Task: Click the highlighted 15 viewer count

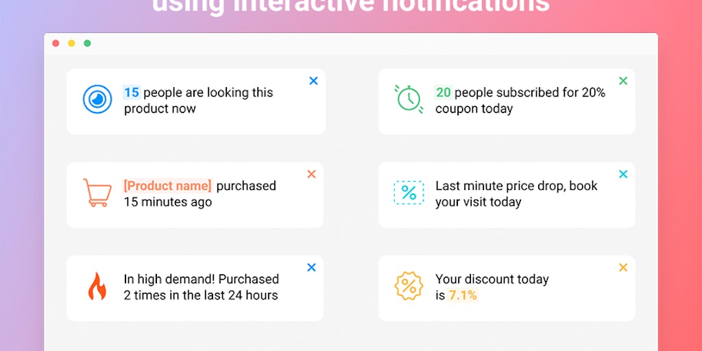Action: pos(132,93)
